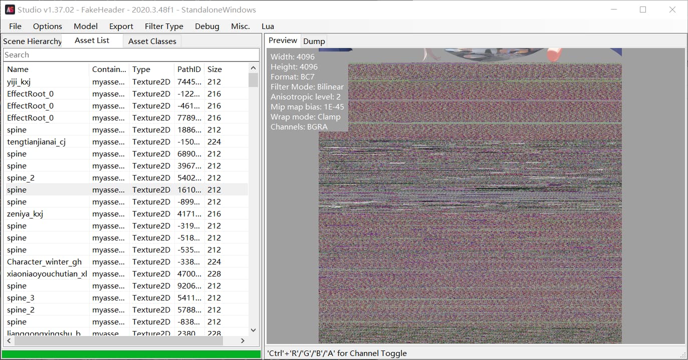The image size is (688, 360).
Task: Select the Character_winter_gh texture row
Action: click(44, 262)
